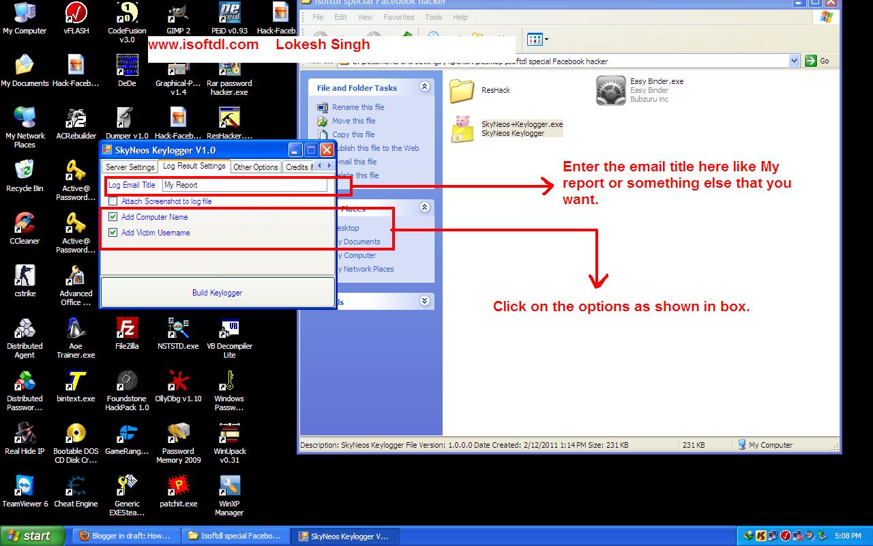This screenshot has height=546, width=873.
Task: Click the 5:08 PM taskbar clock
Action: click(x=847, y=536)
